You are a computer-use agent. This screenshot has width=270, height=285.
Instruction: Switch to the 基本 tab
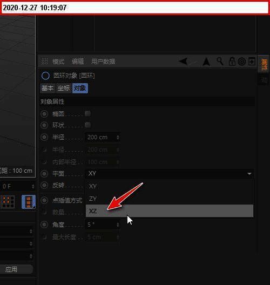coord(48,88)
